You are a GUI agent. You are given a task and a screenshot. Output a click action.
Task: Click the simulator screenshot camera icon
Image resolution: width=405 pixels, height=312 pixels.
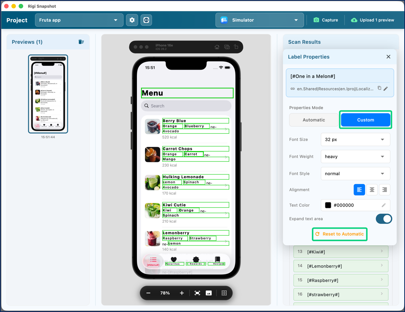(x=227, y=47)
